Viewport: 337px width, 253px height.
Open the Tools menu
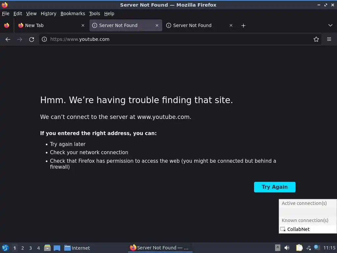pyautogui.click(x=94, y=14)
